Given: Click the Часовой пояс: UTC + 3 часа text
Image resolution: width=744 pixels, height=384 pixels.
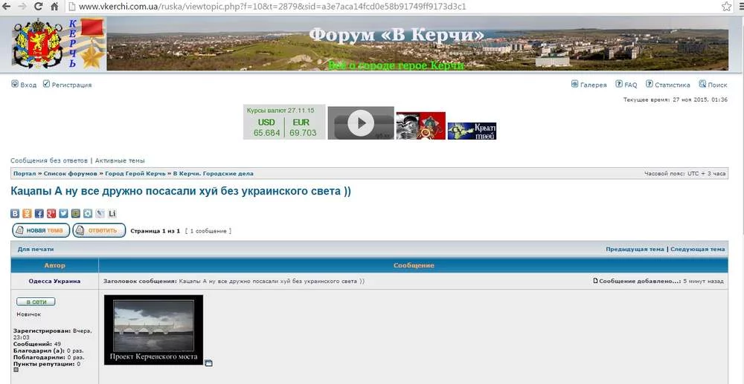Looking at the screenshot, I should (684, 174).
